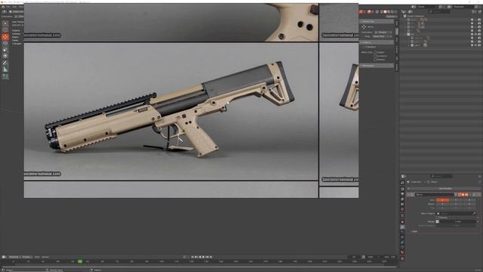Enable Affect Only Parents checkbox
483x272 pixels.
(x=375, y=60)
